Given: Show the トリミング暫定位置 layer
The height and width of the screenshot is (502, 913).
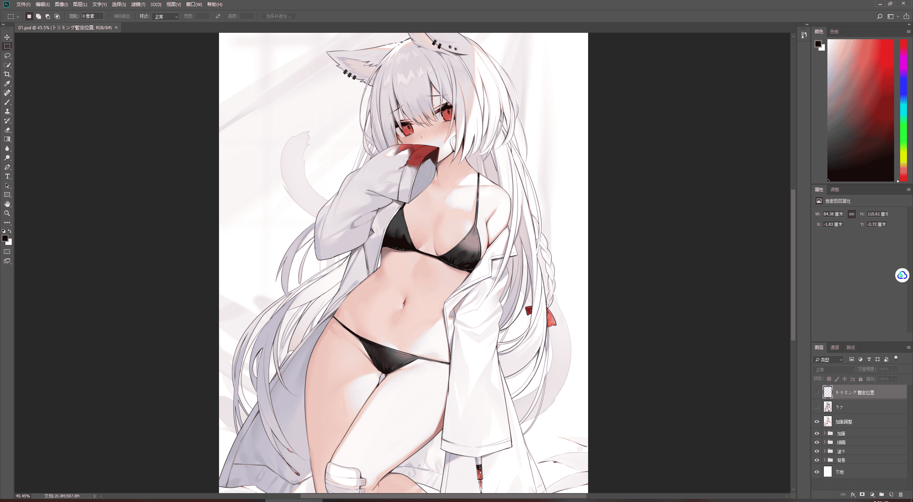Looking at the screenshot, I should [x=817, y=392].
